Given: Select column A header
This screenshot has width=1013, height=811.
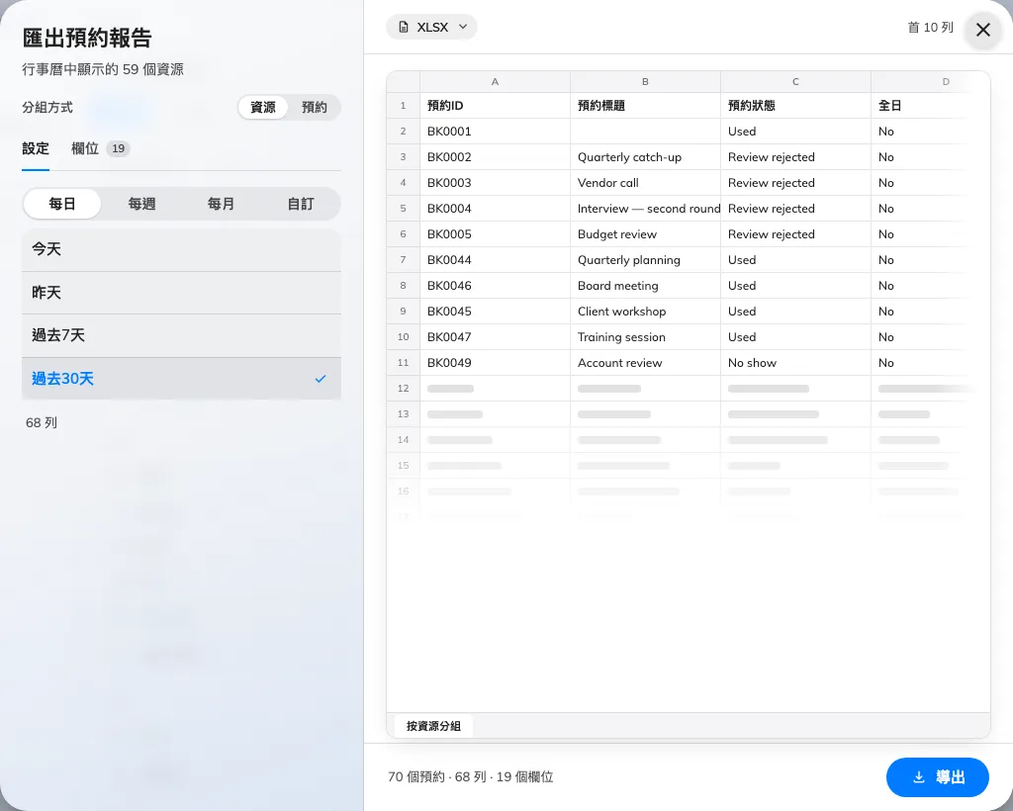Looking at the screenshot, I should click(x=495, y=82).
